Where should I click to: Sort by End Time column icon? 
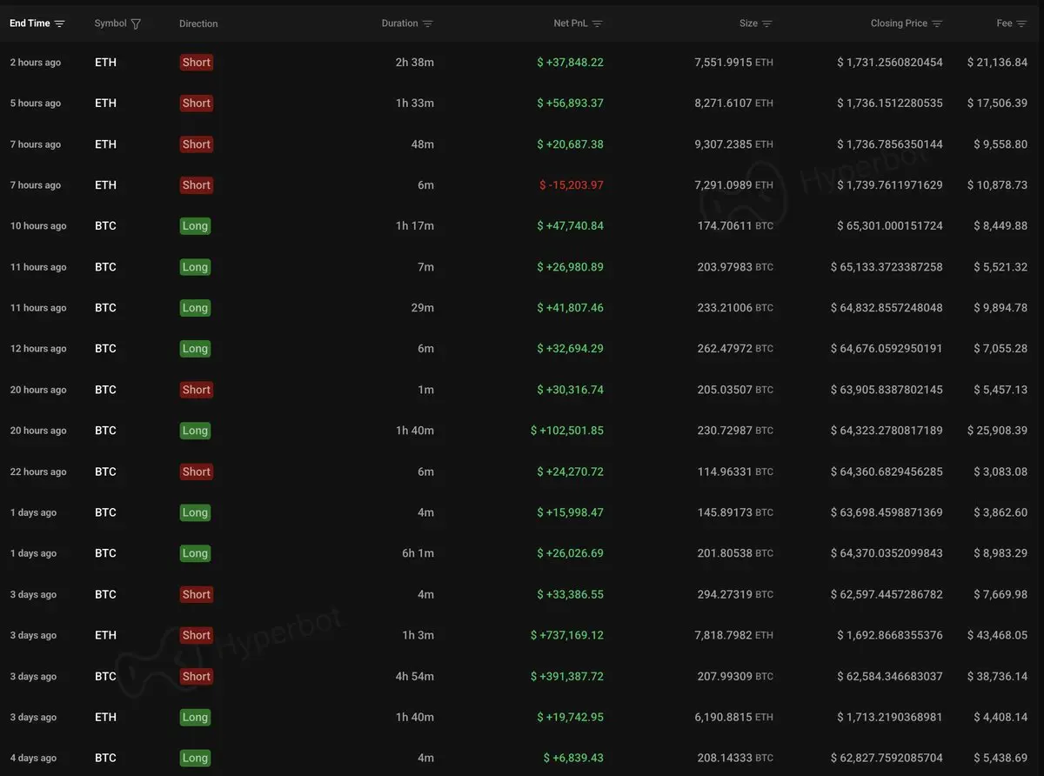click(59, 23)
